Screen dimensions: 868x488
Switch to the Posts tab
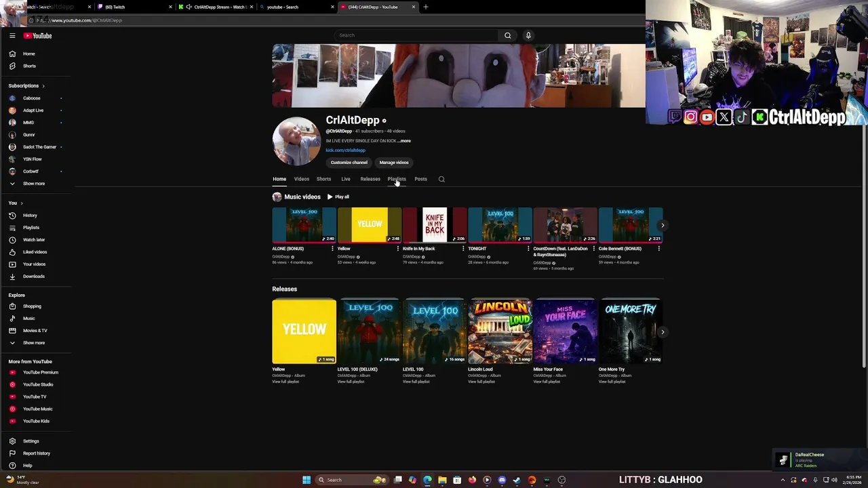[420, 179]
